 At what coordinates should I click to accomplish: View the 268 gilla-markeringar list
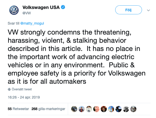click(x=48, y=109)
